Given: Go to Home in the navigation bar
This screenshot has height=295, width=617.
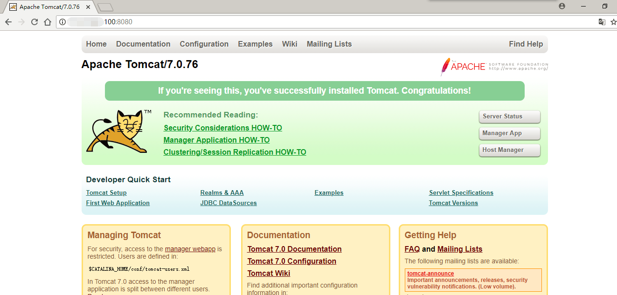Looking at the screenshot, I should tap(97, 44).
